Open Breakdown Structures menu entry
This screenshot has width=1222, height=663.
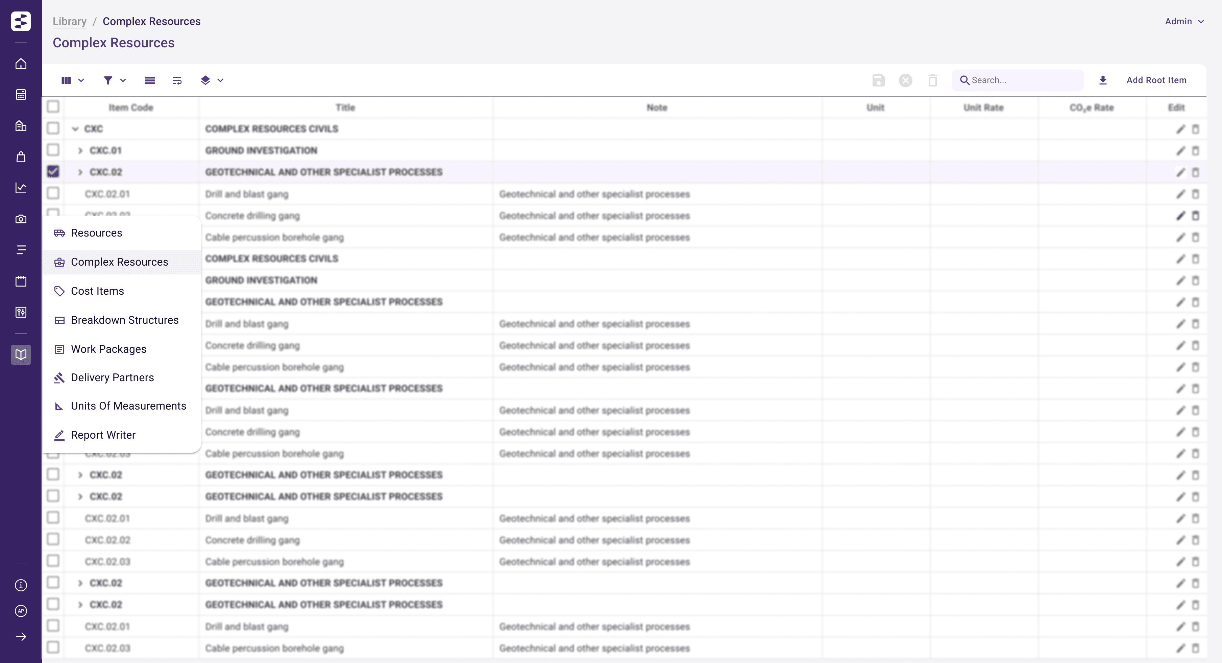(x=124, y=320)
